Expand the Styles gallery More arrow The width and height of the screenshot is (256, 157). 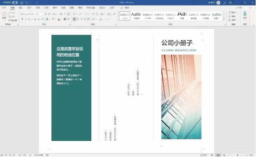coord(224,20)
